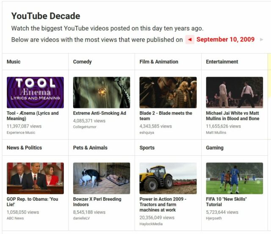
Task: Open the Extreme Anti-Smoking Ad thumbnail
Action: click(102, 92)
